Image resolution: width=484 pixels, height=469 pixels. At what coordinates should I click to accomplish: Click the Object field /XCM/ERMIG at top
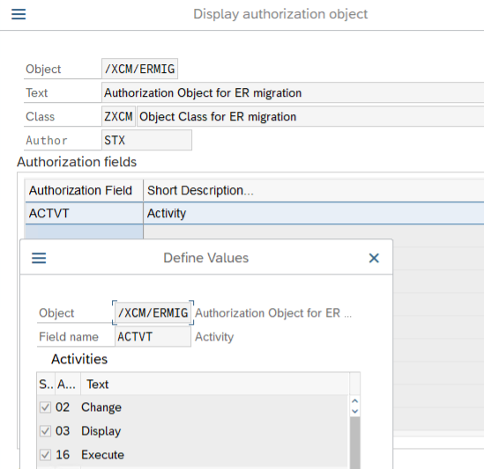[x=139, y=69]
